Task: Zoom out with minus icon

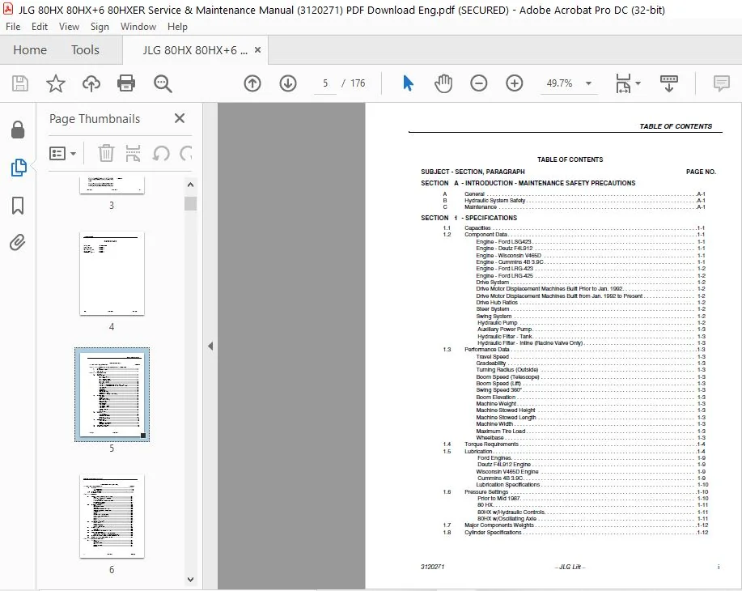Action: 478,83
